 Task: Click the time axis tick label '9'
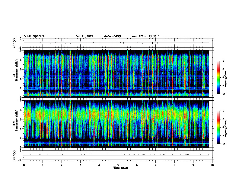(x=193, y=165)
